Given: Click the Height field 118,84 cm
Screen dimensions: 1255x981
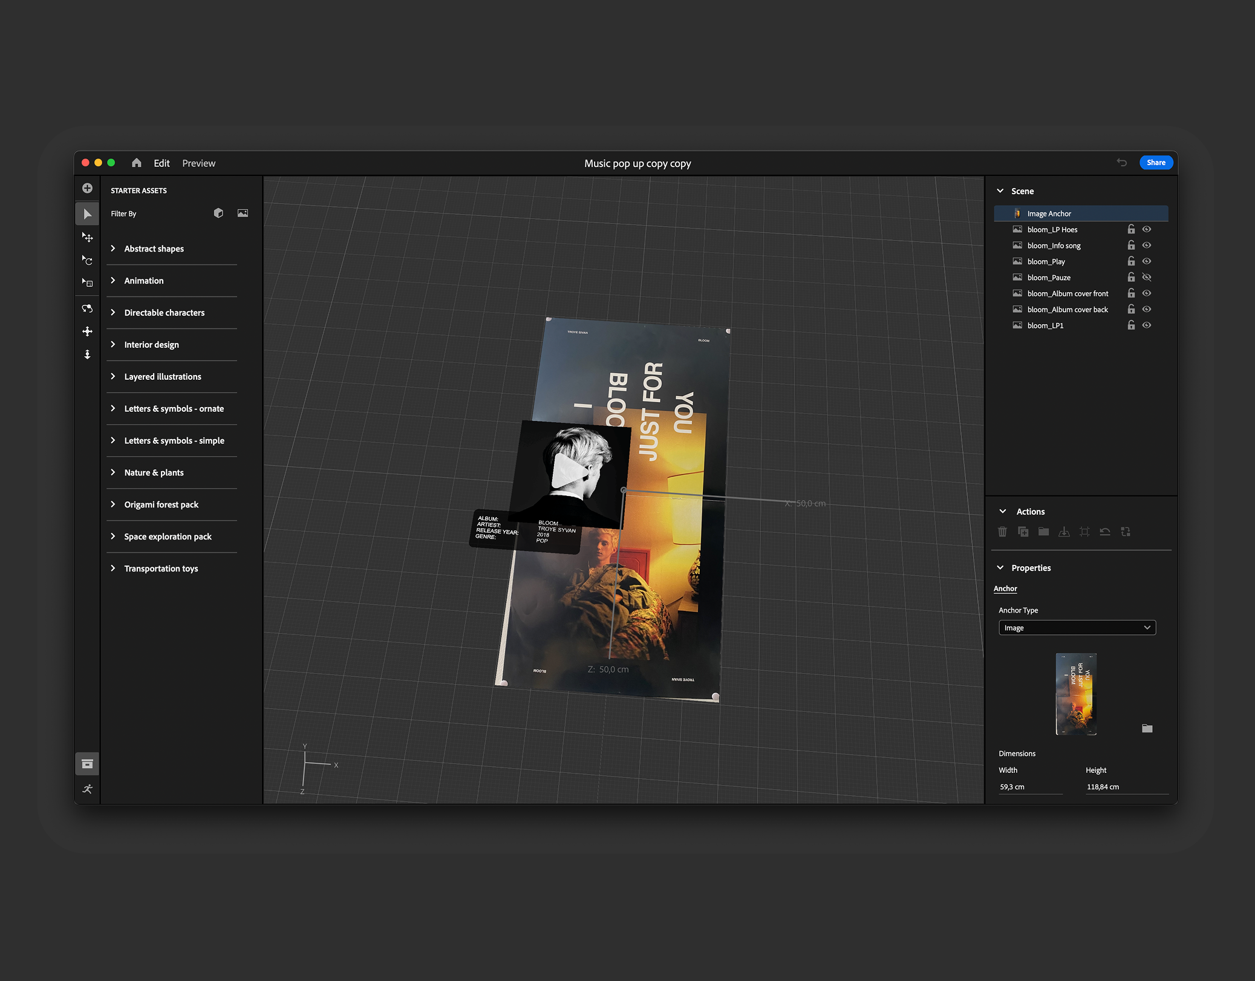Looking at the screenshot, I should pyautogui.click(x=1127, y=787).
